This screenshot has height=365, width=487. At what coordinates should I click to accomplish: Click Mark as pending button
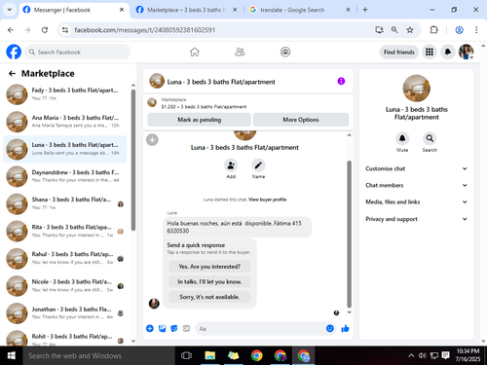point(199,120)
